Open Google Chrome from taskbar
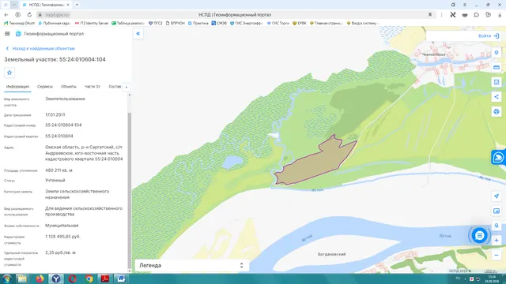The height and width of the screenshot is (284, 506). [89, 278]
